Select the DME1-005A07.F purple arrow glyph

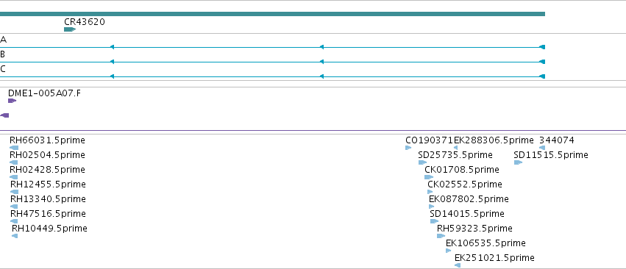click(12, 101)
